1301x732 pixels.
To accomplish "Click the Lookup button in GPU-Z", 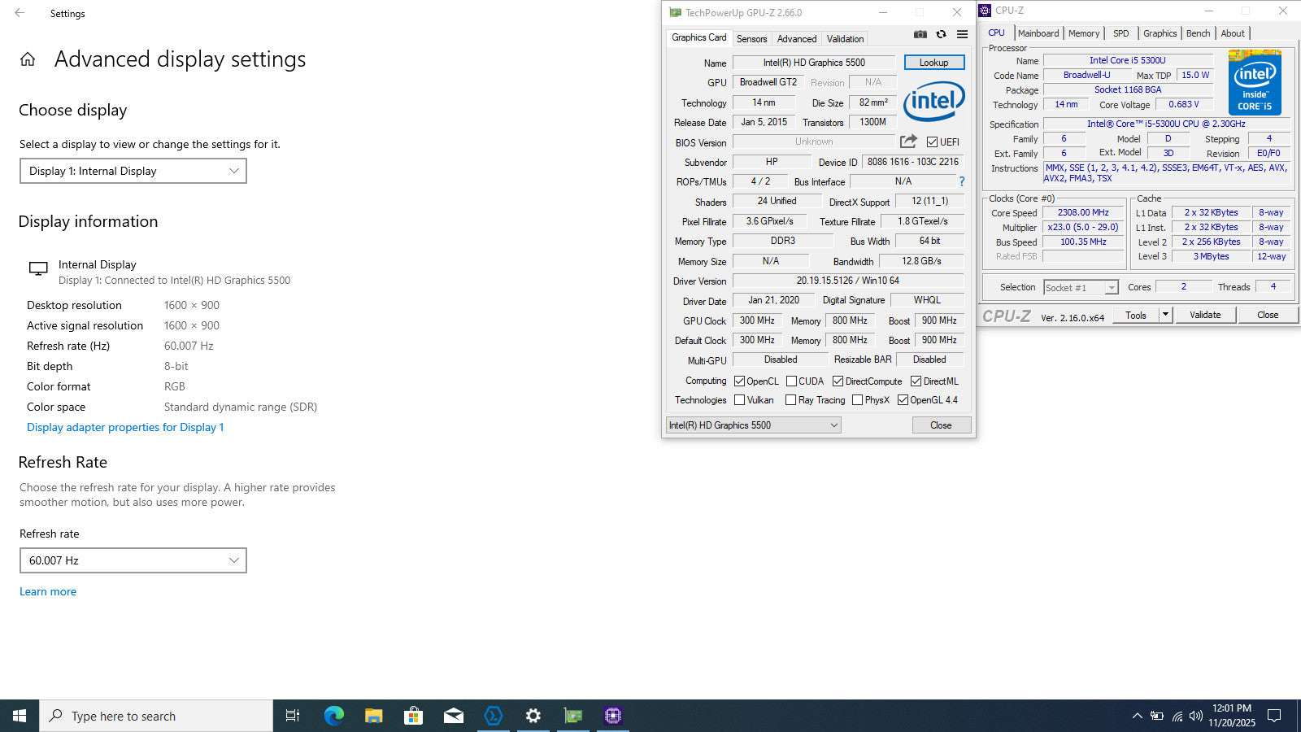I will (x=933, y=63).
